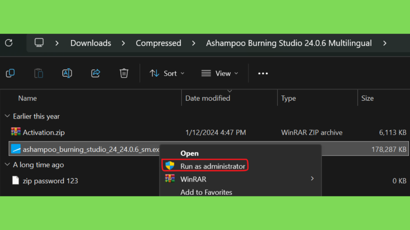
Task: Click the 0 KB size cell
Action: tap(399, 181)
